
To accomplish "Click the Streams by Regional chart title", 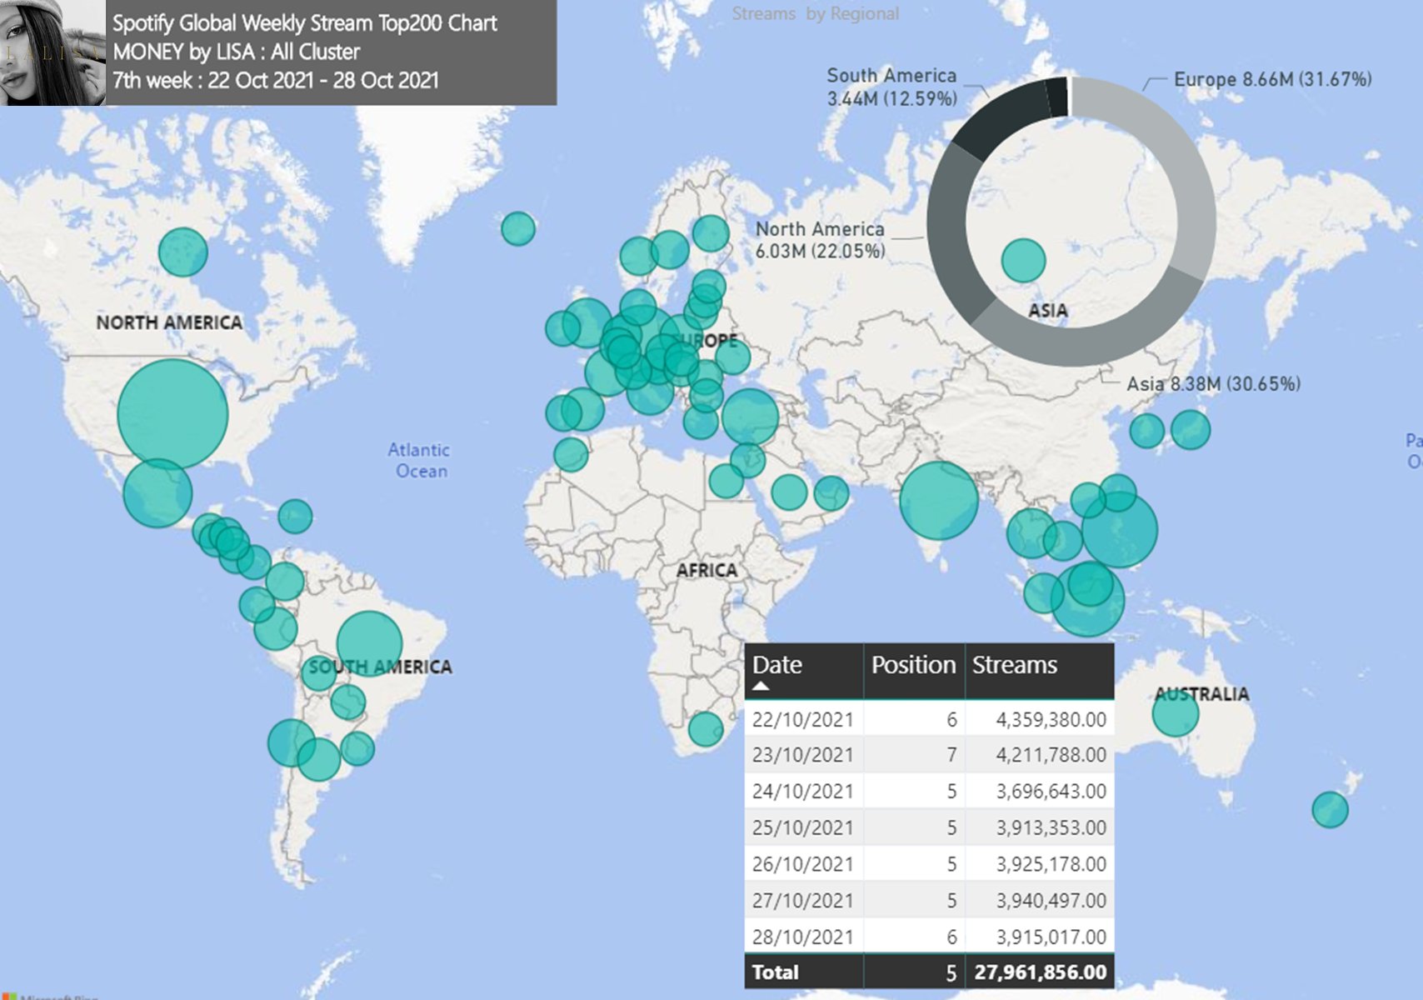I will (815, 13).
